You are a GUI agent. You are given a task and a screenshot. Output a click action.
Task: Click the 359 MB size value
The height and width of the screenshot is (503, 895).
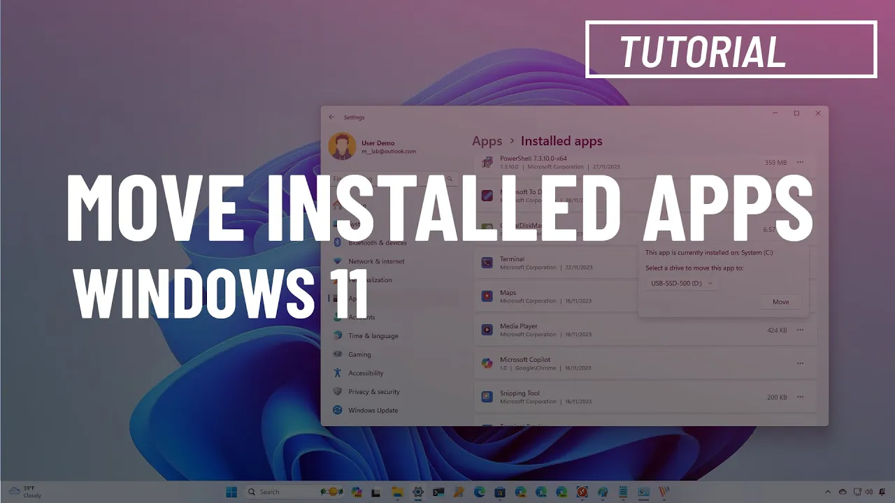click(775, 162)
